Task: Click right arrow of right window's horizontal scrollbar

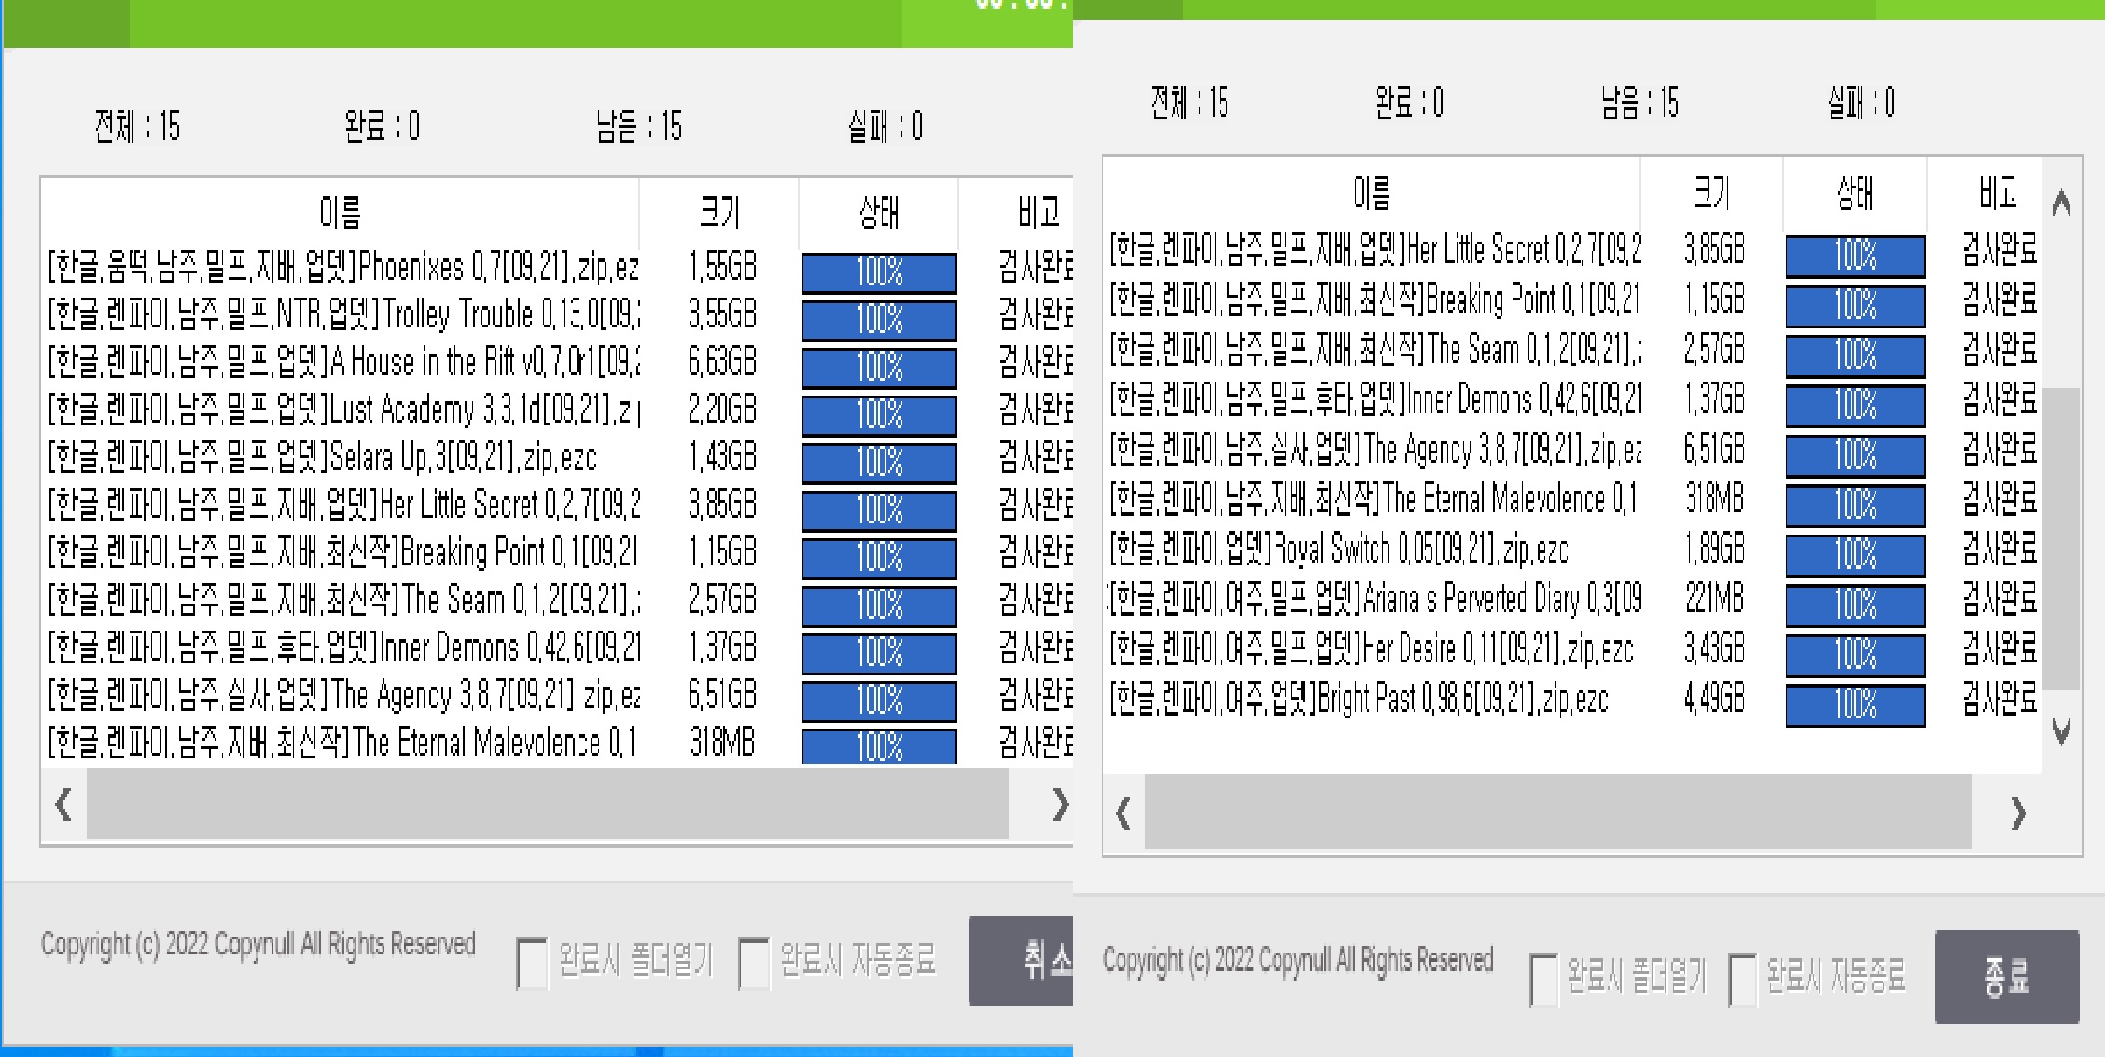Action: click(x=2018, y=814)
